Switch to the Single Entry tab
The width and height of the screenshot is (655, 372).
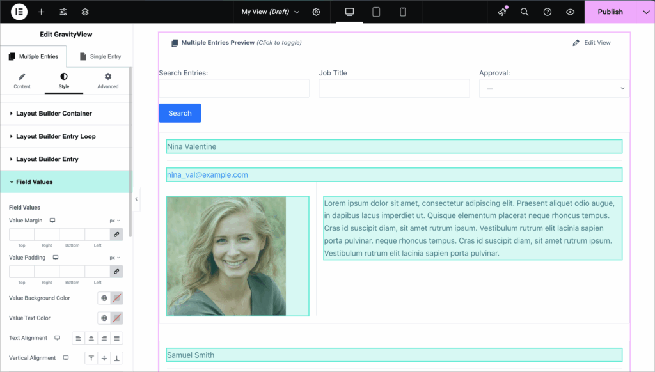coord(100,56)
